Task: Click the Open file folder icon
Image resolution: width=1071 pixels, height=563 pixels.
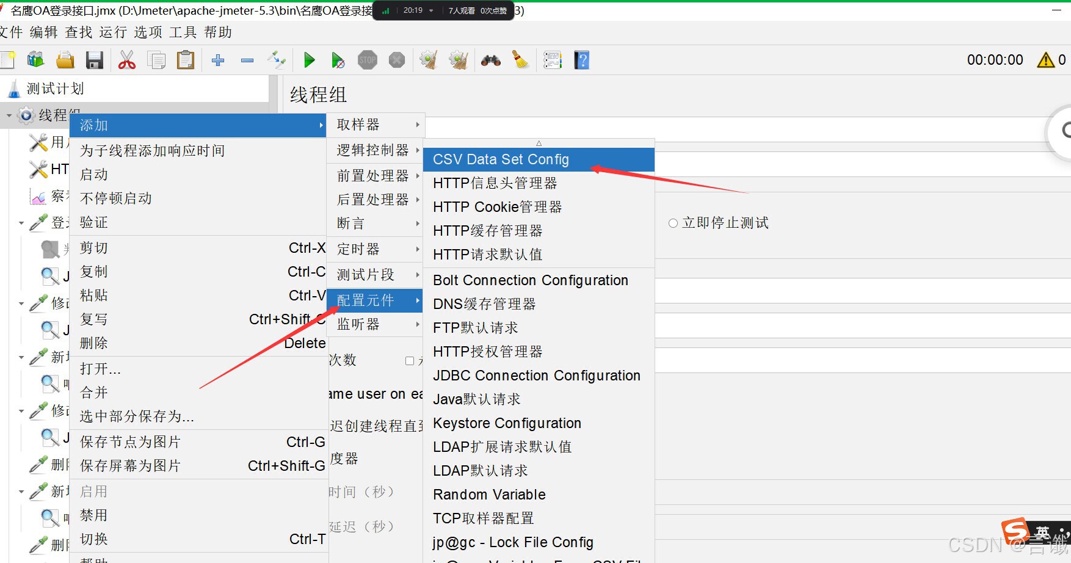Action: [x=65, y=60]
